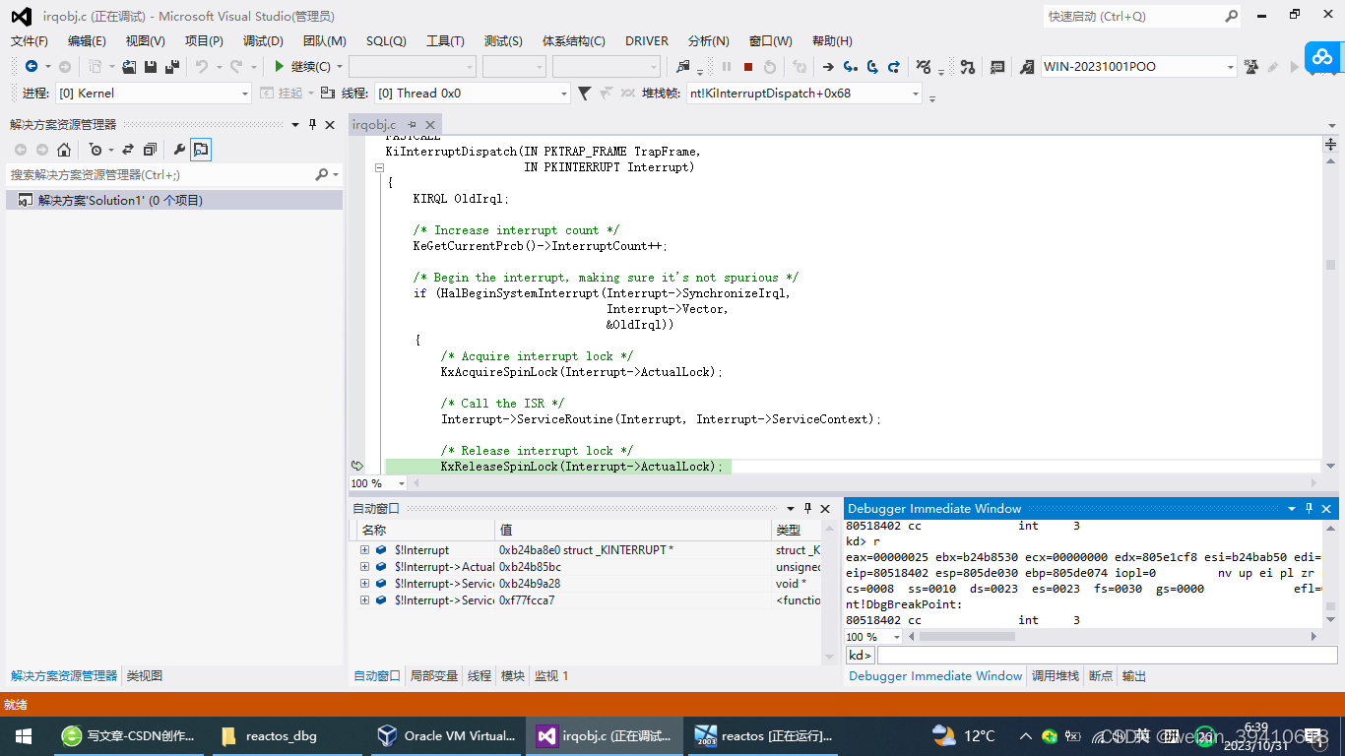
Task: Click the thread icon left of the 线程 label
Action: point(328,93)
